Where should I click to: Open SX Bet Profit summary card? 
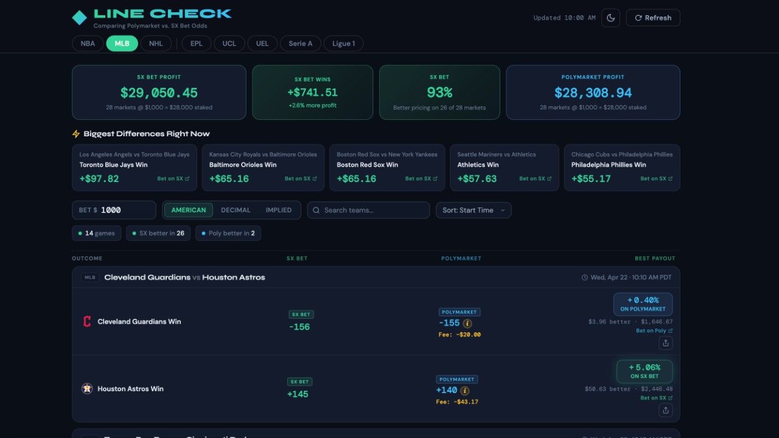[x=159, y=92]
